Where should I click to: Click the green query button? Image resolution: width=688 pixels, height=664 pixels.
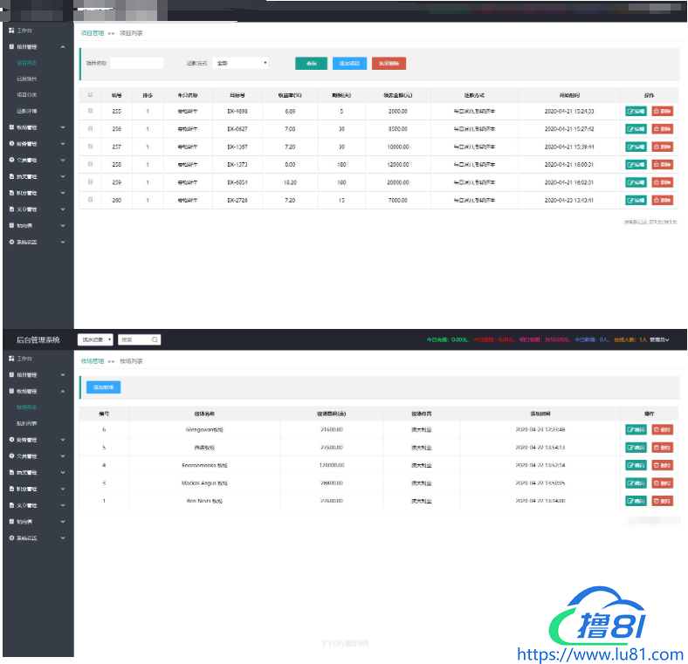[x=311, y=63]
